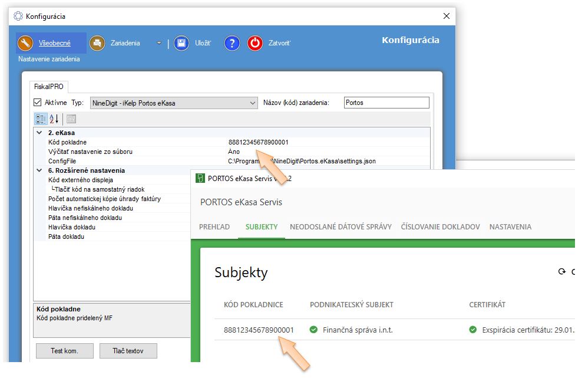Click the Názov (kód) zariadenia text field
The height and width of the screenshot is (391, 585).
[x=386, y=103]
